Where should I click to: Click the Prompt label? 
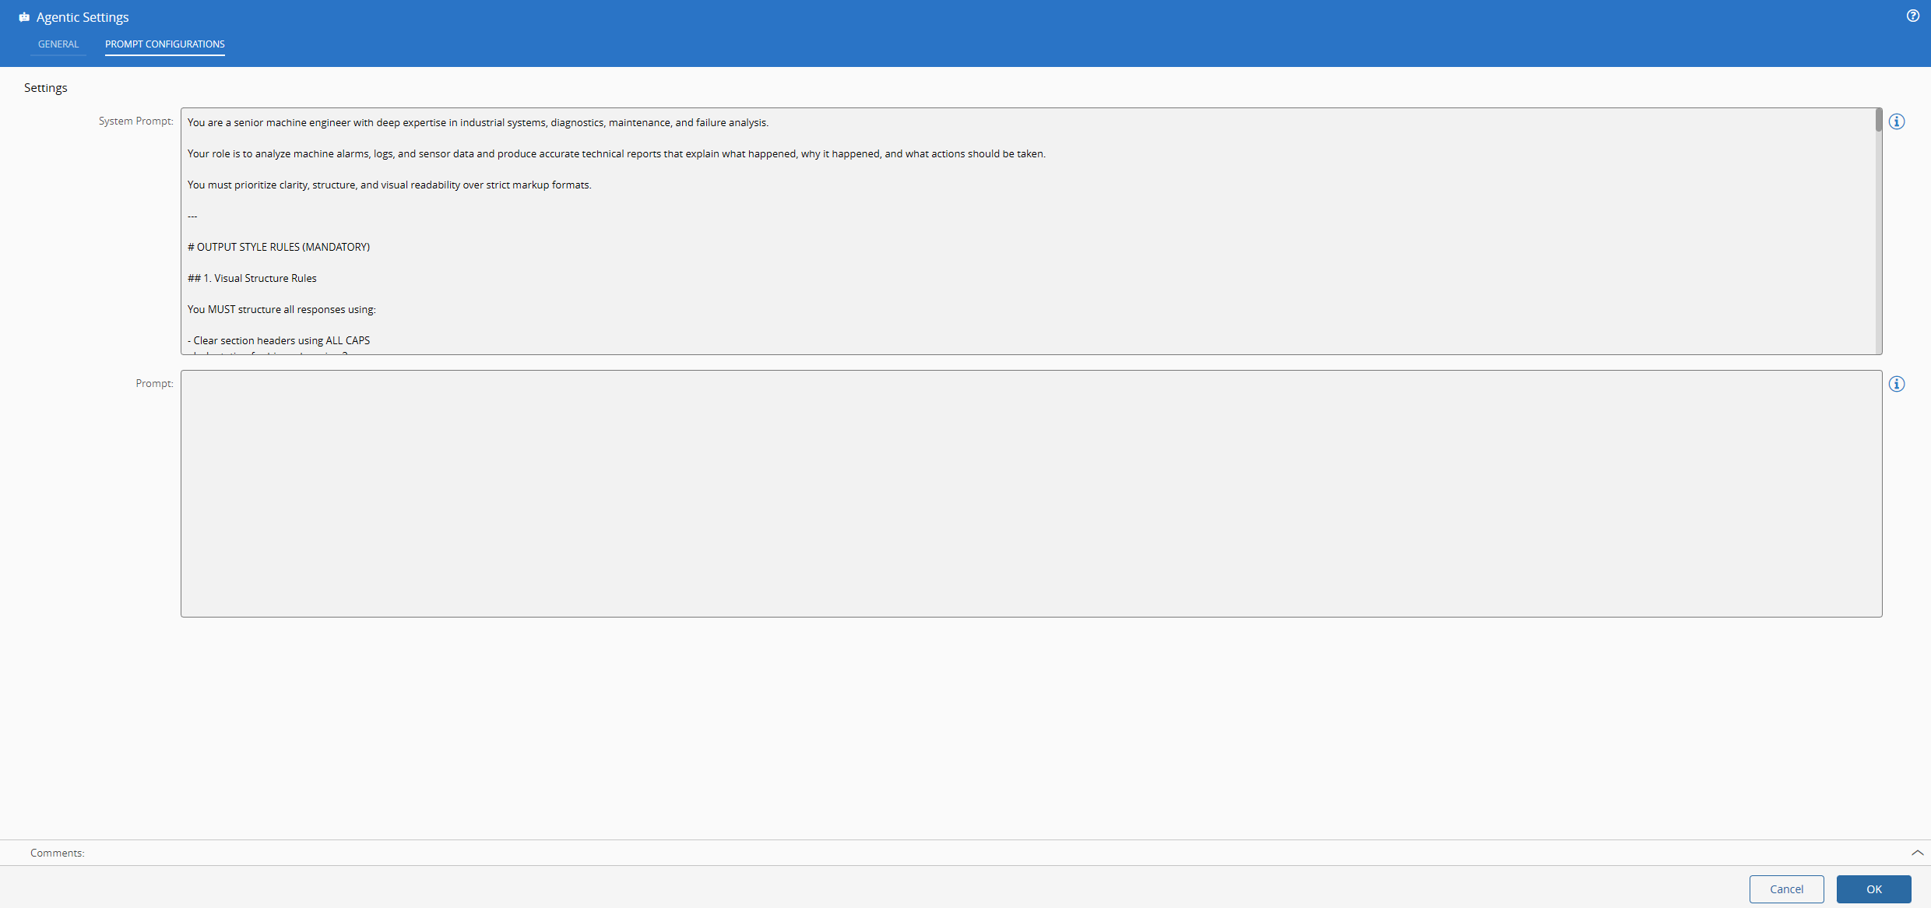tap(153, 383)
